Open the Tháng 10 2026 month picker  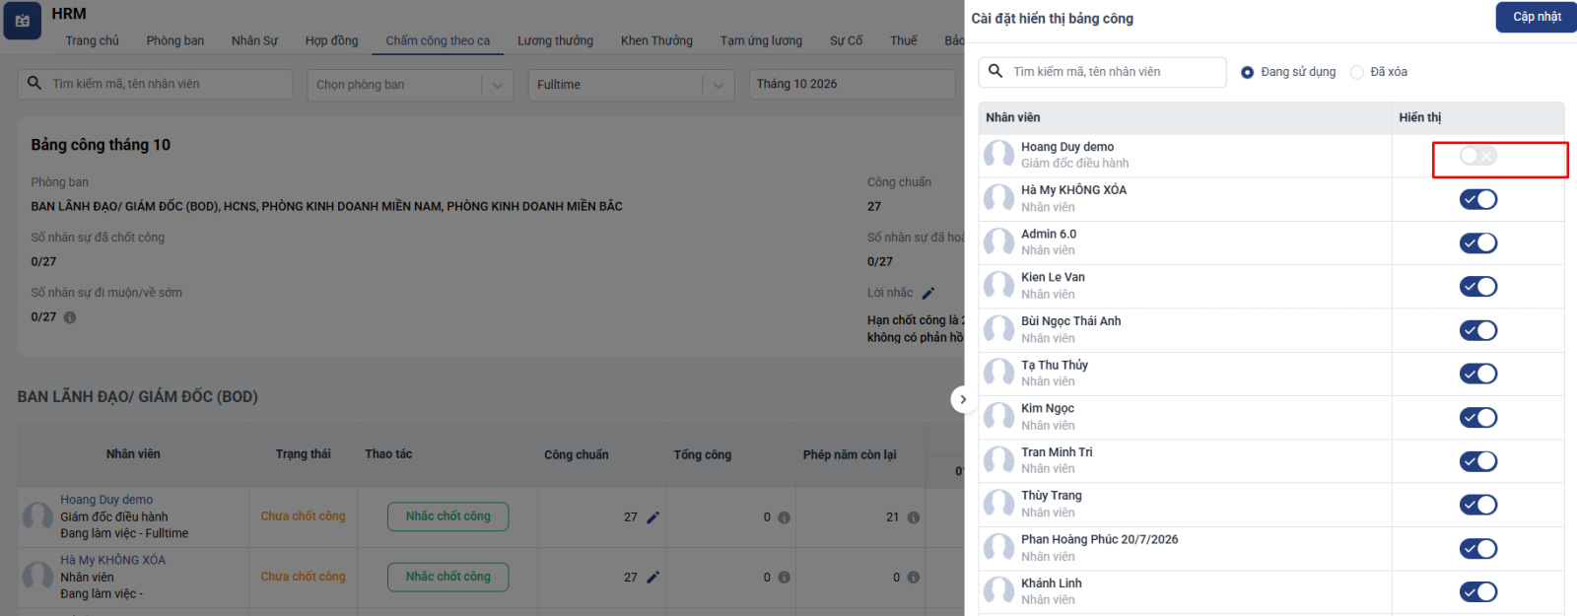pyautogui.click(x=852, y=84)
